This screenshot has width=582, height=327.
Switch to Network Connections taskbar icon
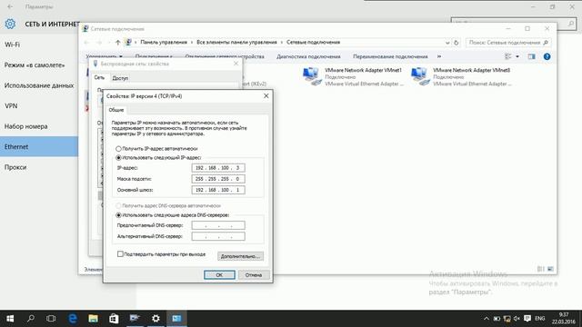[x=176, y=319]
